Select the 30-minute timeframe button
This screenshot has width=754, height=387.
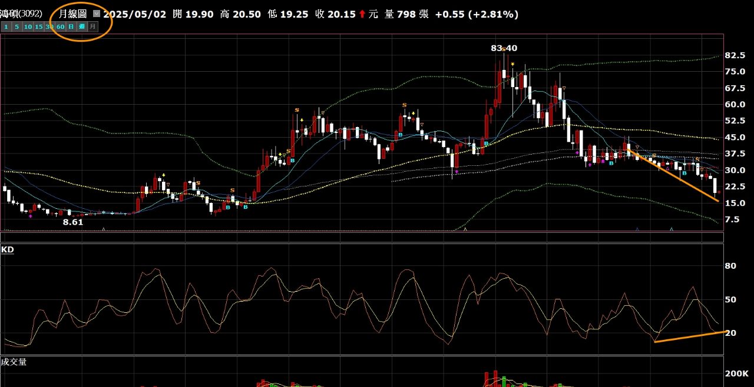pyautogui.click(x=49, y=26)
